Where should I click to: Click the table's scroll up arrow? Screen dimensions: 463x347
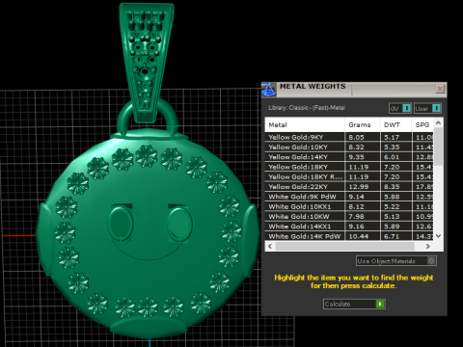coord(438,122)
